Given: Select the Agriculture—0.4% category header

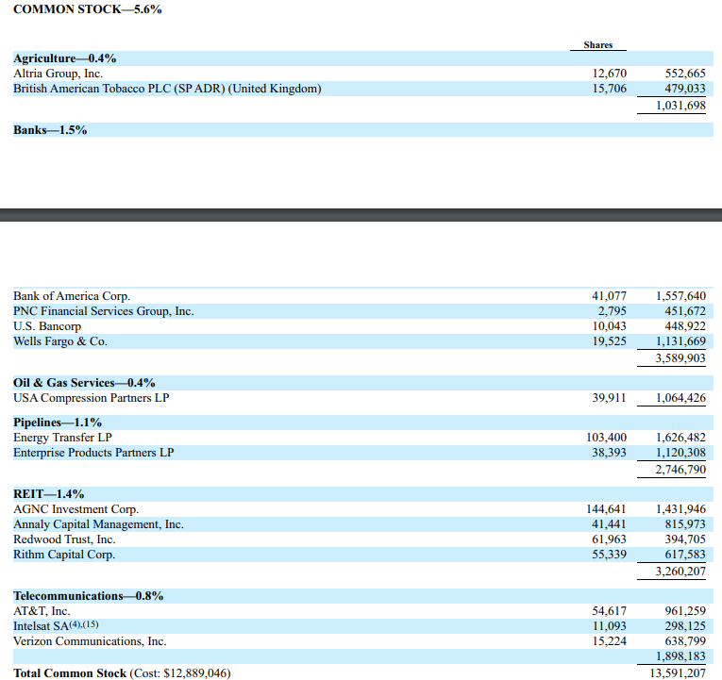Looking at the screenshot, I should [64, 58].
